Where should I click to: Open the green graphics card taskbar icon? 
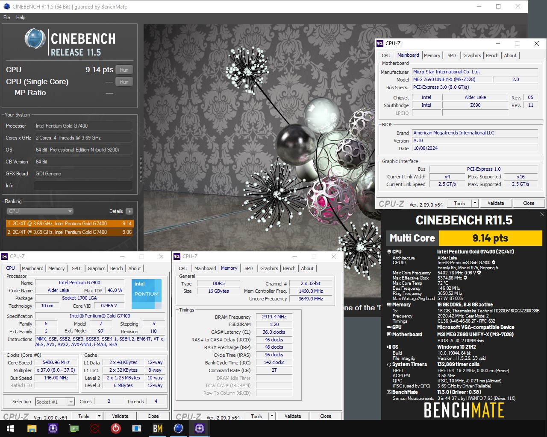pyautogui.click(x=74, y=428)
